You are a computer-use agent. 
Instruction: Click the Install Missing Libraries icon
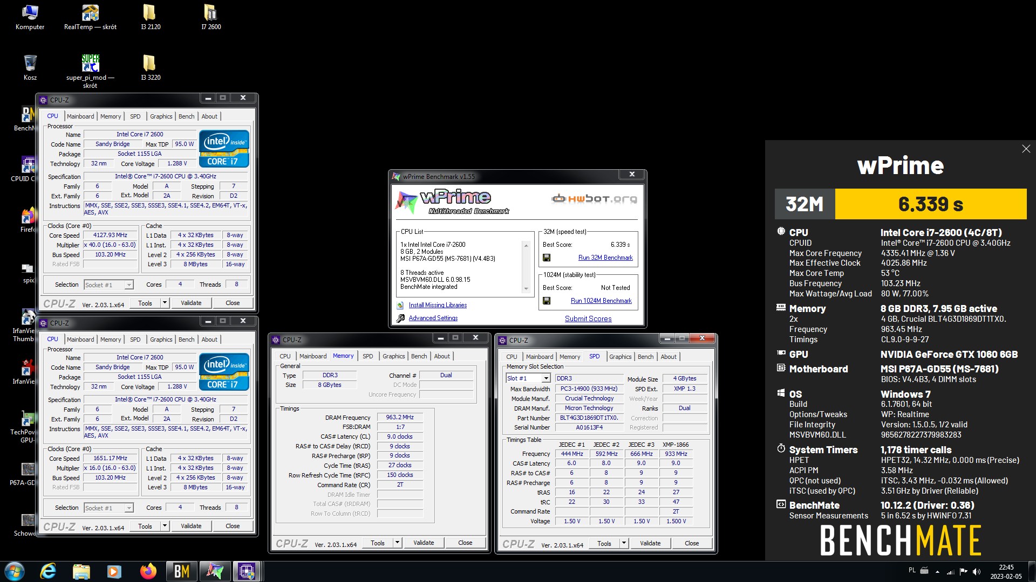tap(400, 305)
